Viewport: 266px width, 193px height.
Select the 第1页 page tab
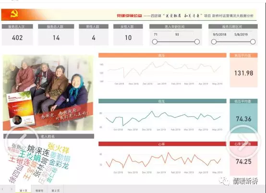click(x=23, y=190)
